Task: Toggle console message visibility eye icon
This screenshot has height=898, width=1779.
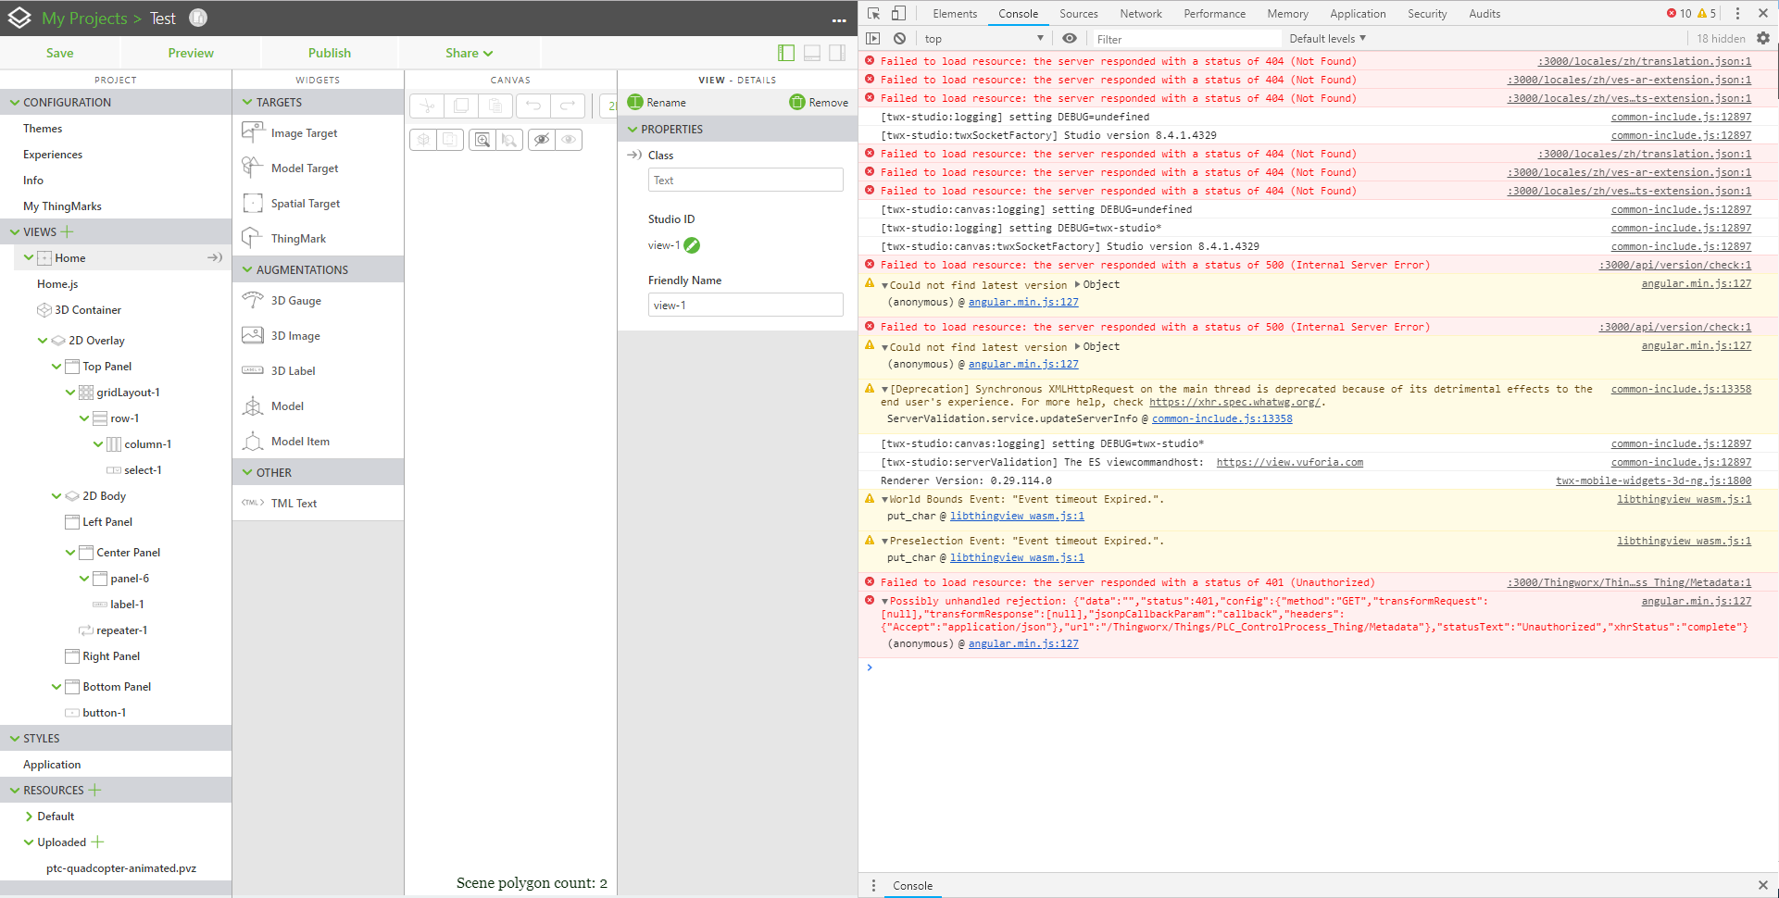Action: click(1070, 38)
